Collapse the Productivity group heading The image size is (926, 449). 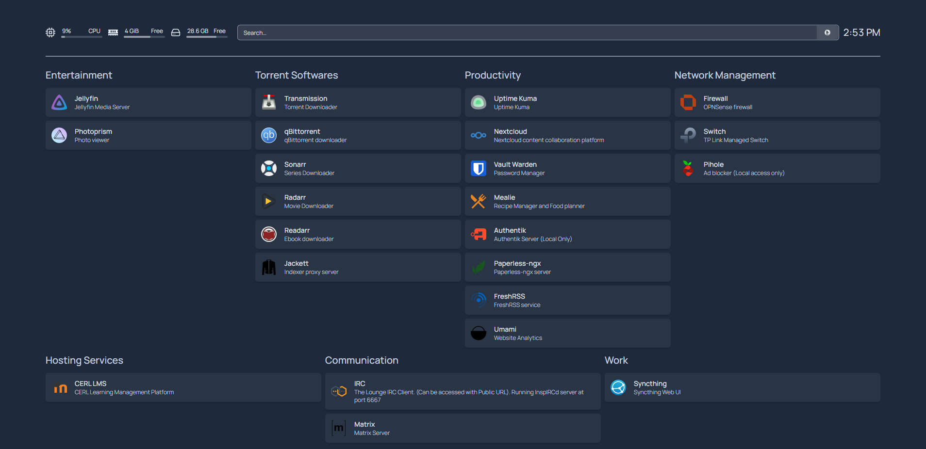tap(493, 75)
